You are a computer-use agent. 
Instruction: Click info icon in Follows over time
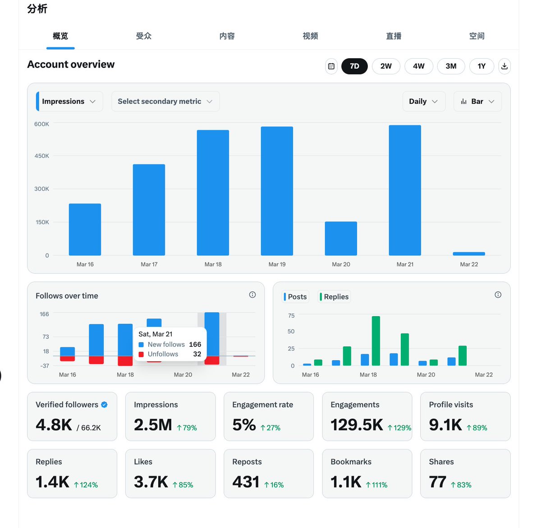[252, 295]
